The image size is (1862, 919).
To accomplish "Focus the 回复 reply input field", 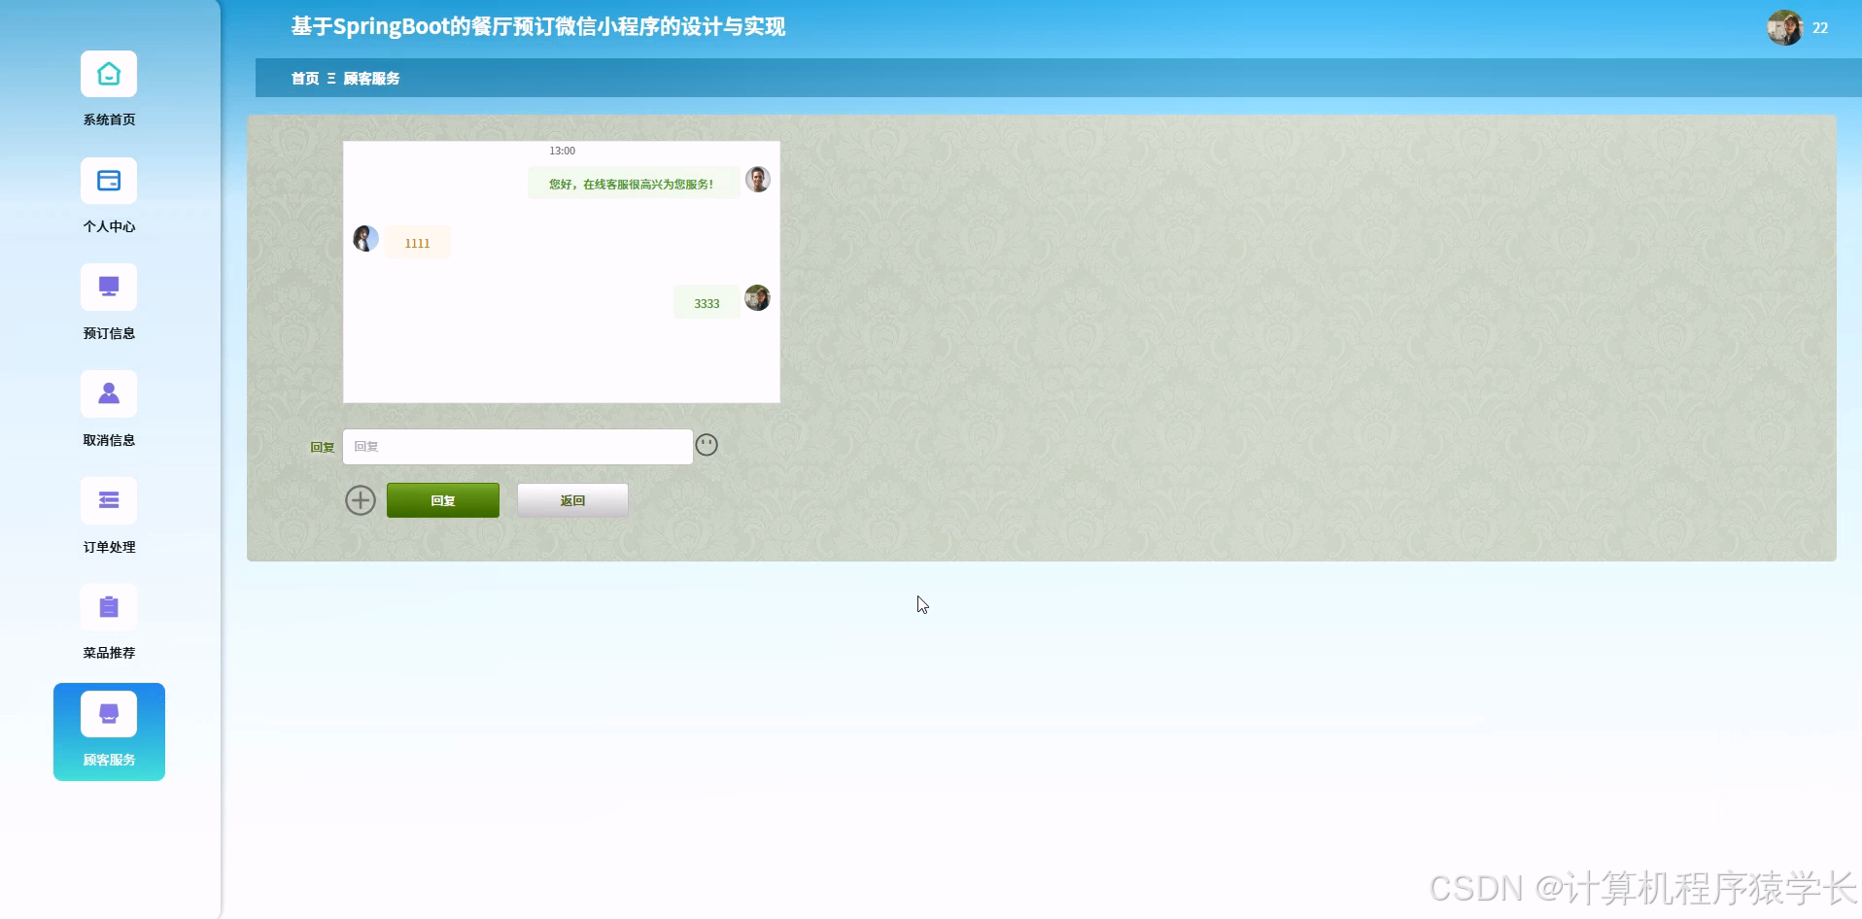I will (517, 446).
